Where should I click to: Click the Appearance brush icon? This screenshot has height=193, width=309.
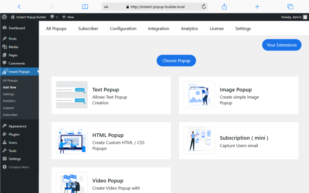(5, 126)
